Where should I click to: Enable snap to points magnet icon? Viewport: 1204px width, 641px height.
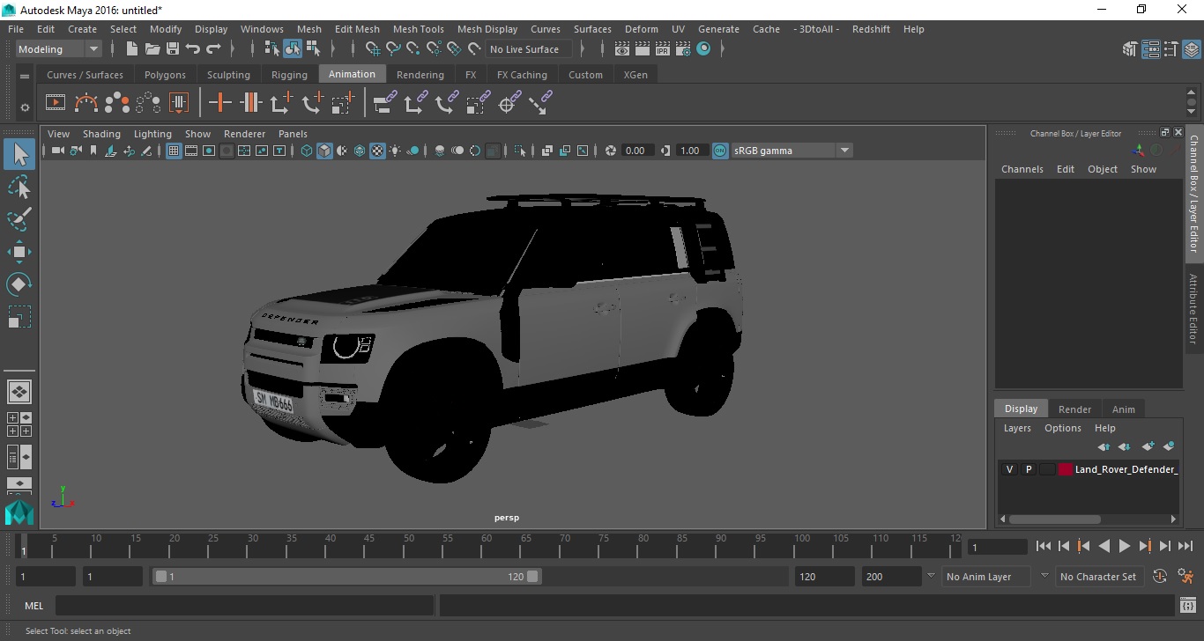click(x=413, y=49)
